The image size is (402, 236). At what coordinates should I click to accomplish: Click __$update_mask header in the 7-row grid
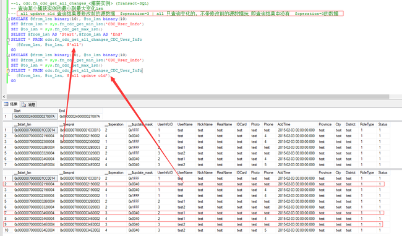point(140,124)
